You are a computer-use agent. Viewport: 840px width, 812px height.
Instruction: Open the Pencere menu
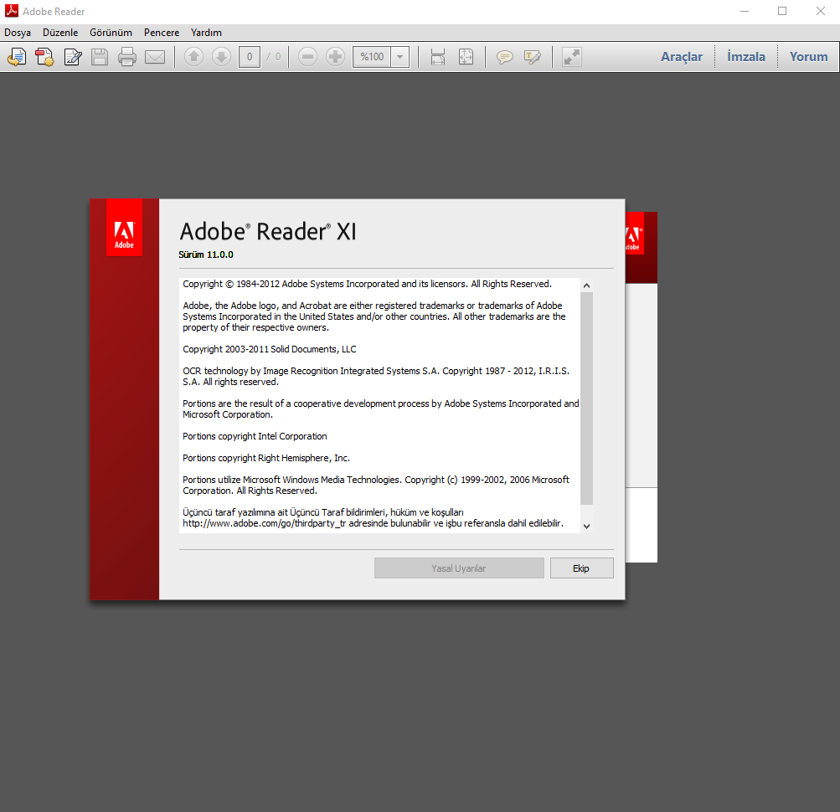[162, 33]
